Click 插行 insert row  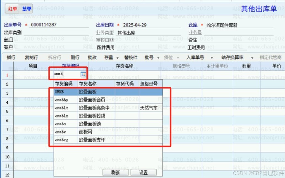[11, 57]
